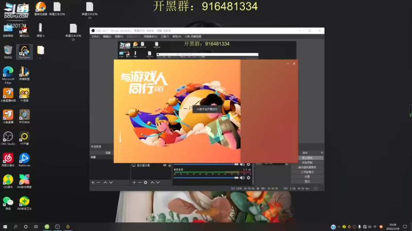The height and width of the screenshot is (231, 412).
Task: Open the Windows Start menu
Action: point(5,226)
